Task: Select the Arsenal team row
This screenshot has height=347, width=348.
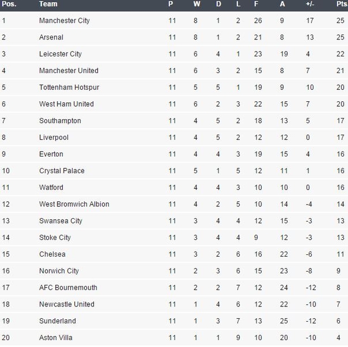Action: [x=174, y=37]
